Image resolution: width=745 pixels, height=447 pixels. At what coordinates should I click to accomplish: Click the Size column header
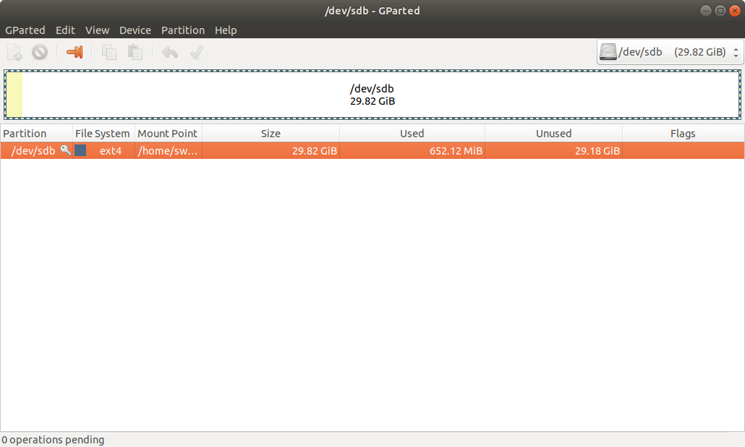click(271, 134)
